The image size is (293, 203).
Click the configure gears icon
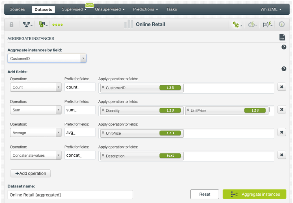[x=237, y=25]
